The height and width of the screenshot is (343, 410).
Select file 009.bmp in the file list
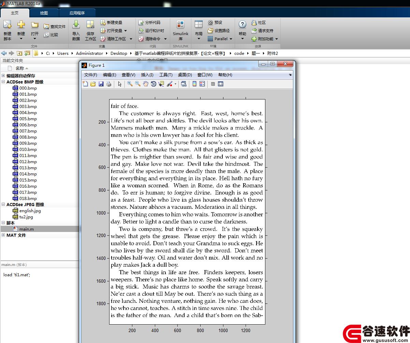click(25, 143)
